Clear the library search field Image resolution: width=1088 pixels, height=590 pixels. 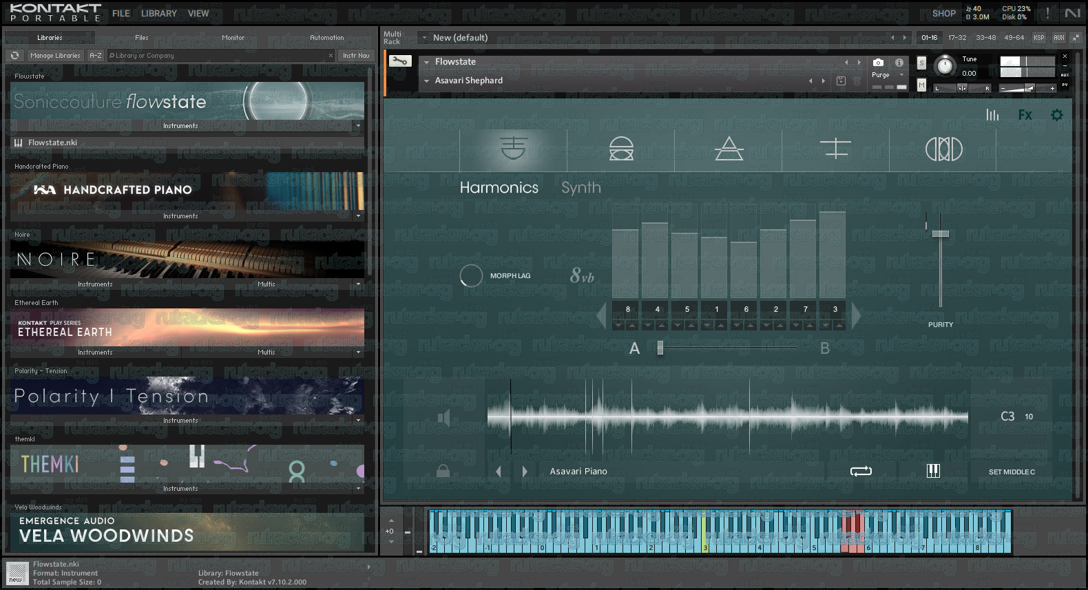click(331, 56)
